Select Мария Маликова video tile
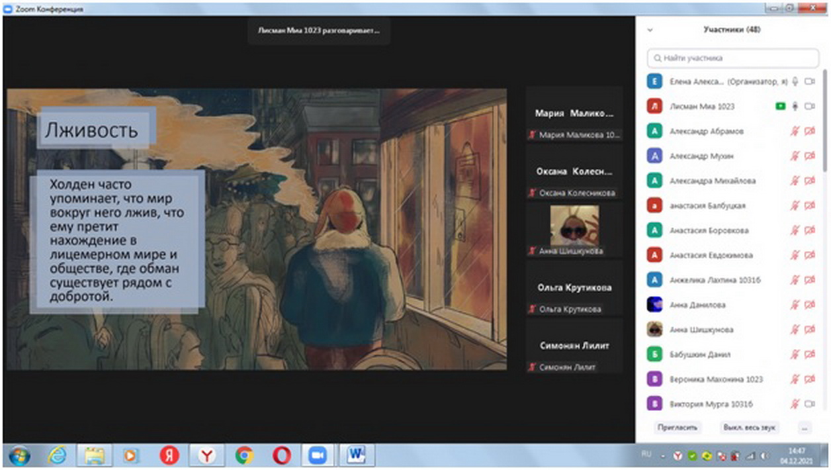Image resolution: width=831 pixels, height=470 pixels. coord(574,115)
